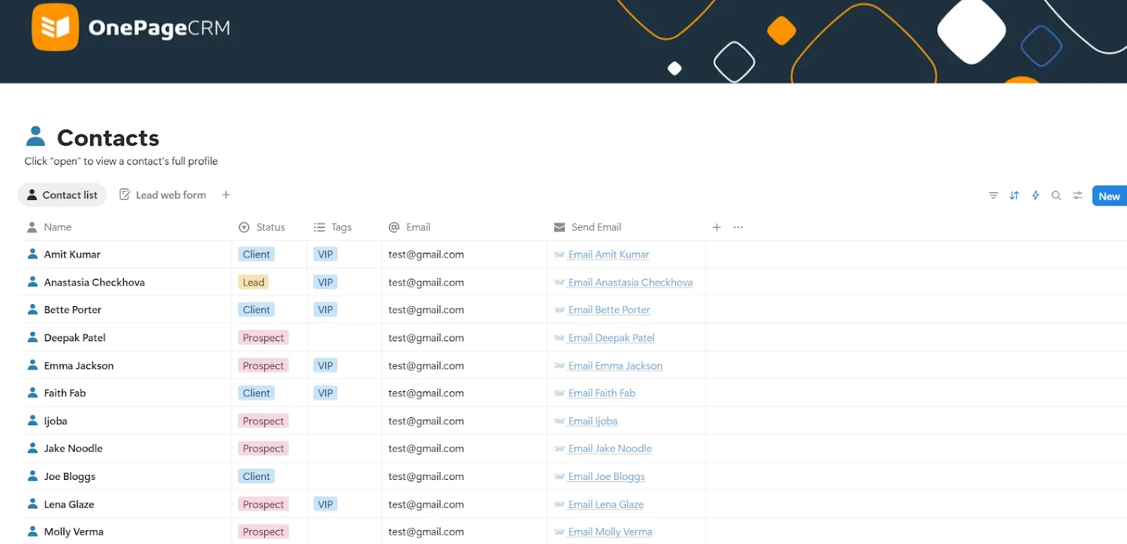1127x544 pixels.
Task: Click the empty Tags cell for Ijoba
Action: tap(344, 421)
